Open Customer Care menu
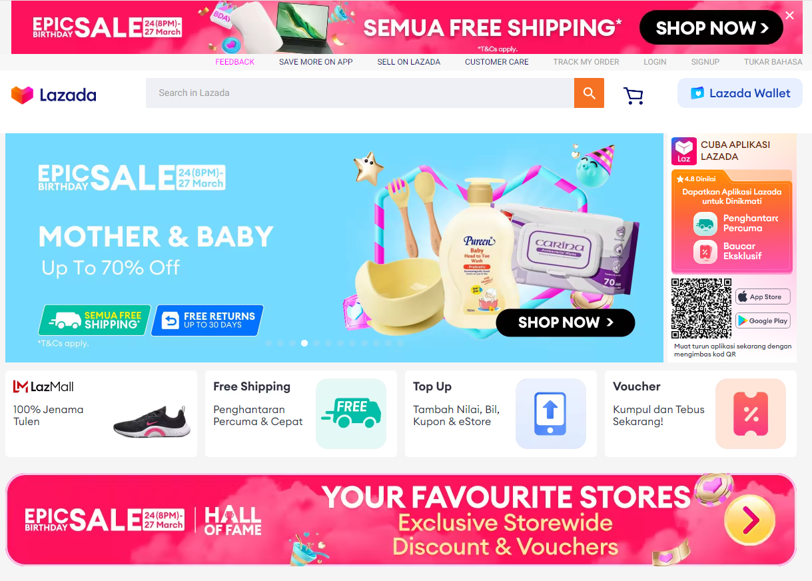This screenshot has height=581, width=812. (497, 62)
